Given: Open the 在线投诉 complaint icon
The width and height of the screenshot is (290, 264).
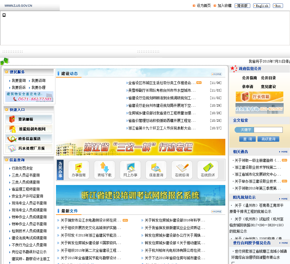Looking at the screenshot, I should pyautogui.click(x=208, y=170).
